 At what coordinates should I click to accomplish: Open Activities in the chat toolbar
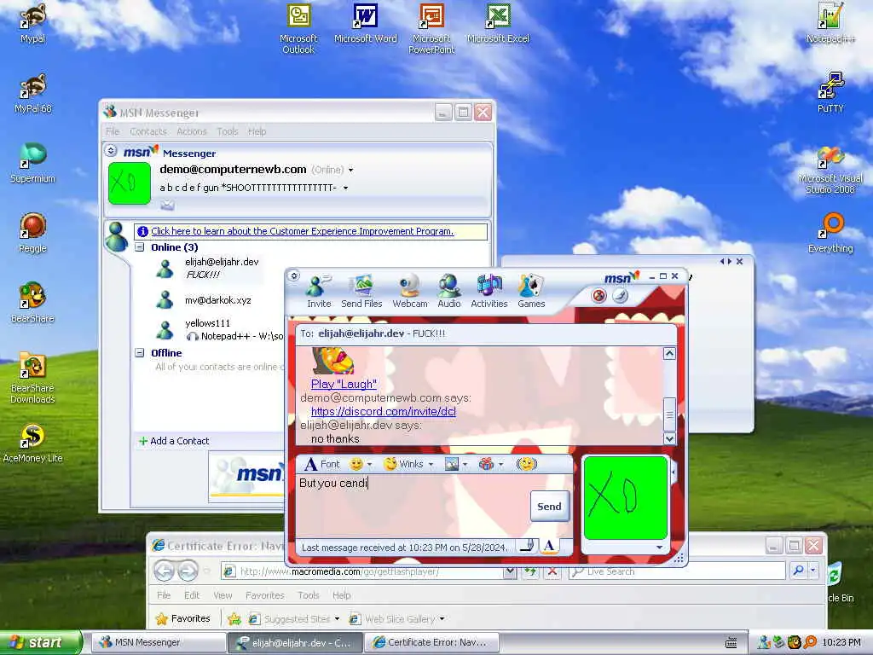pos(489,291)
